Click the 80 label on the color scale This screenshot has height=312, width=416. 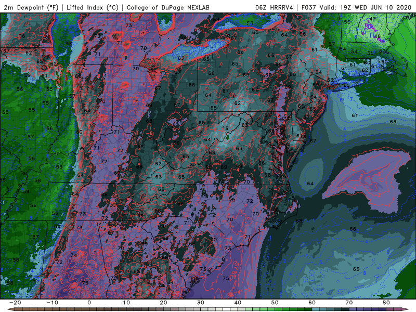point(386,303)
